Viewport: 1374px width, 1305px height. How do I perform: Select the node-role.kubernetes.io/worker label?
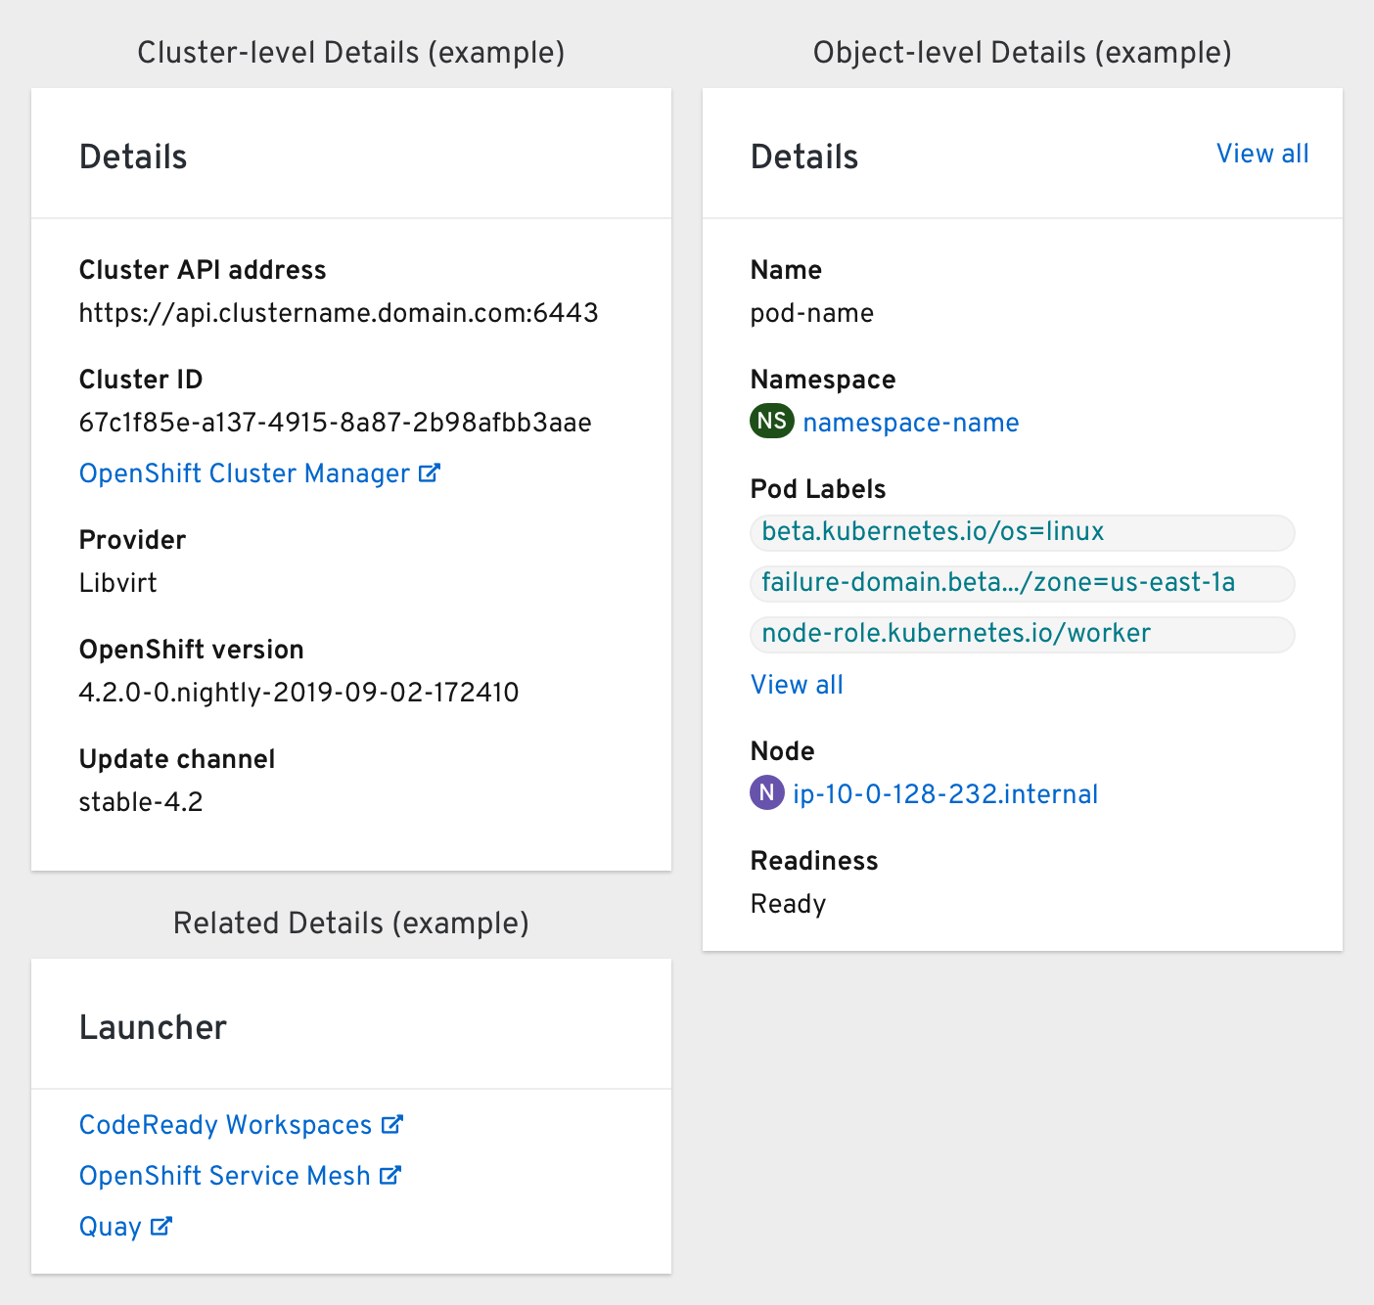click(x=1023, y=634)
